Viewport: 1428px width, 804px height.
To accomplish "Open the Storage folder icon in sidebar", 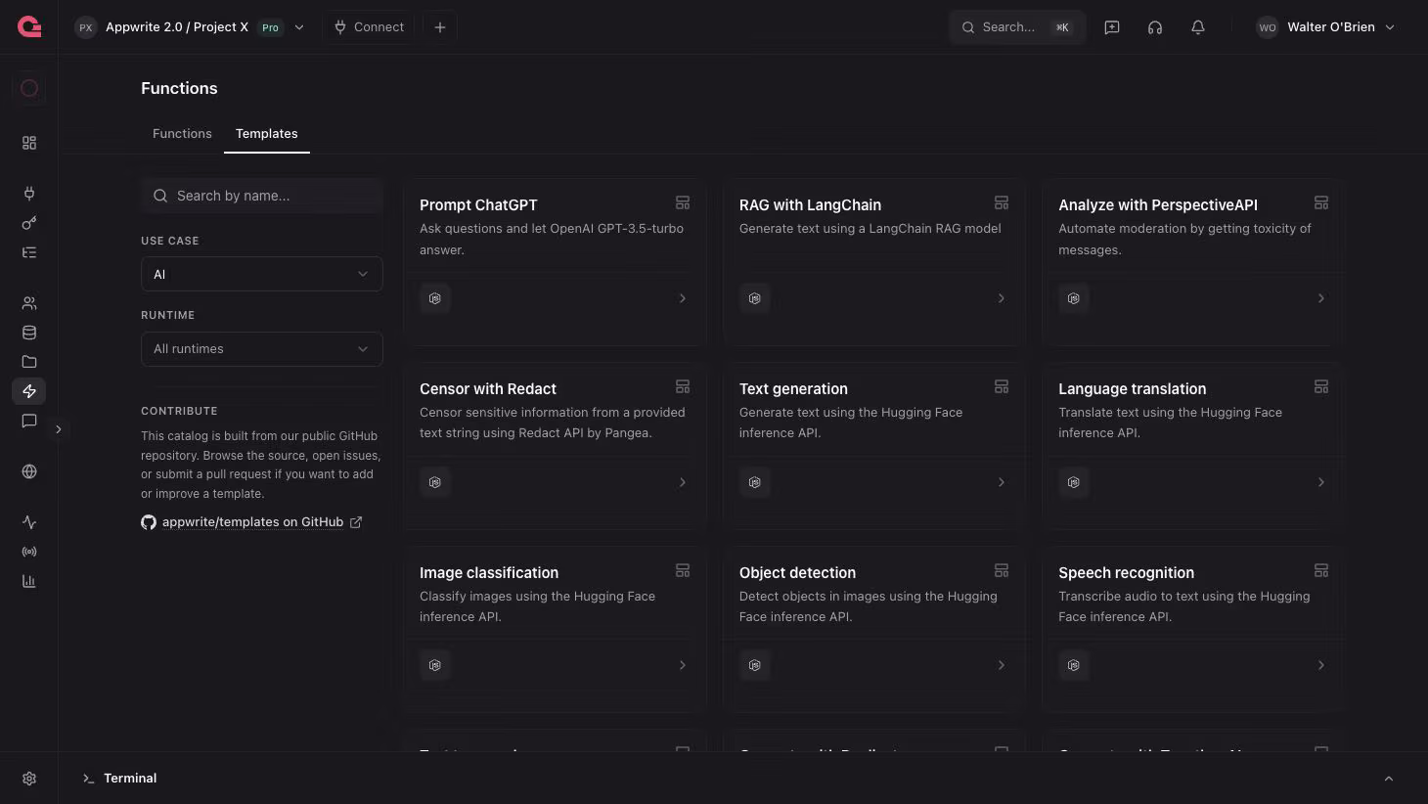I will tap(29, 362).
